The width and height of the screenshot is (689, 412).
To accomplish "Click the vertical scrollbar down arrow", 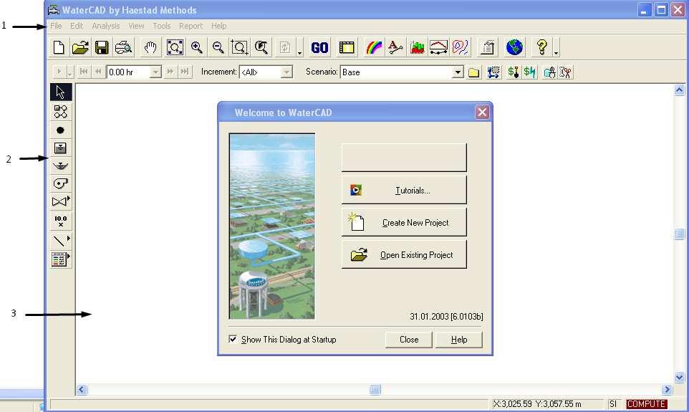I will point(680,378).
